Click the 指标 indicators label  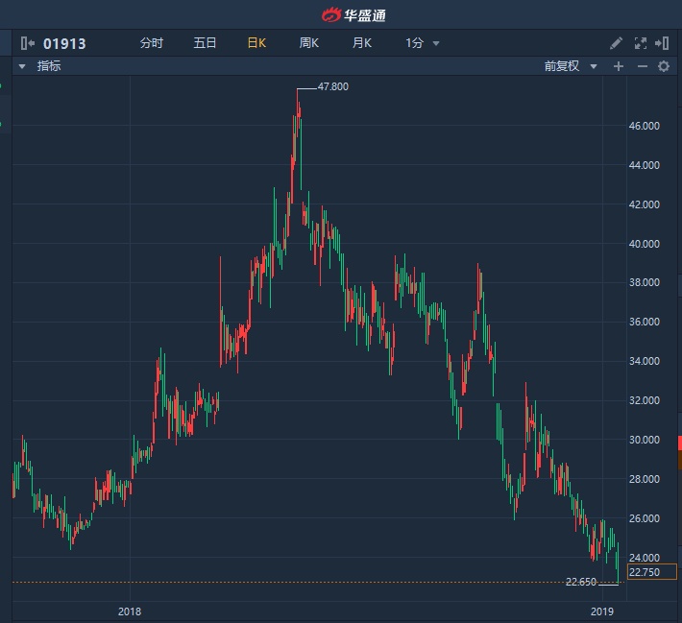pos(49,66)
